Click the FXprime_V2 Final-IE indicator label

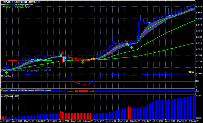point(26,90)
